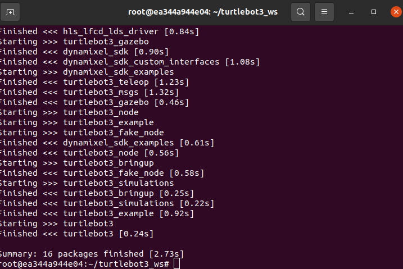
Task: Maximize the terminal window
Action: 374,12
